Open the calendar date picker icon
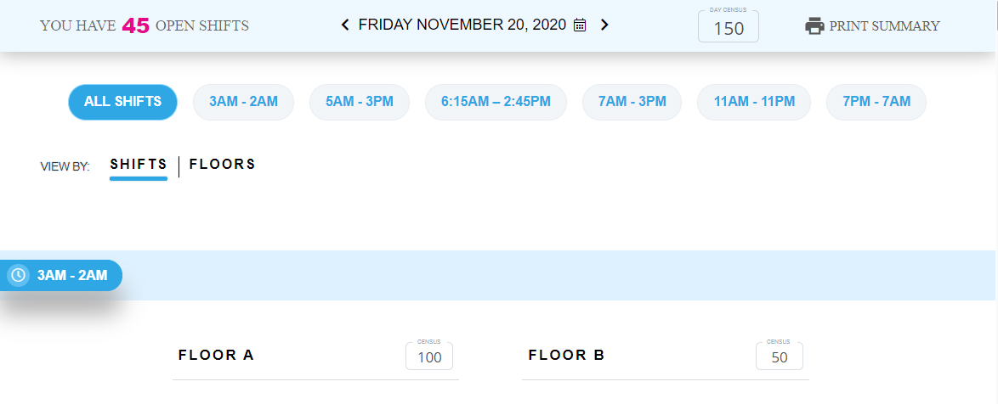 [580, 25]
